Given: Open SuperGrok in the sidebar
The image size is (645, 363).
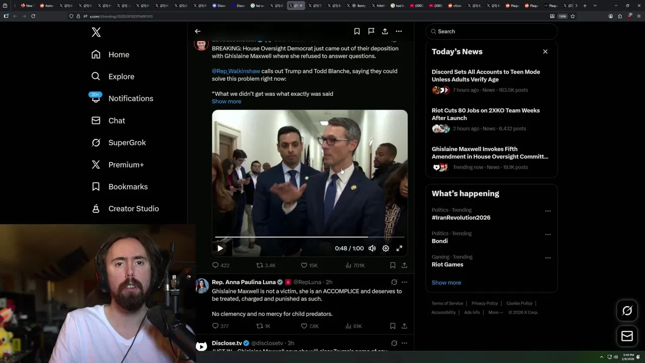Looking at the screenshot, I should (x=118, y=143).
